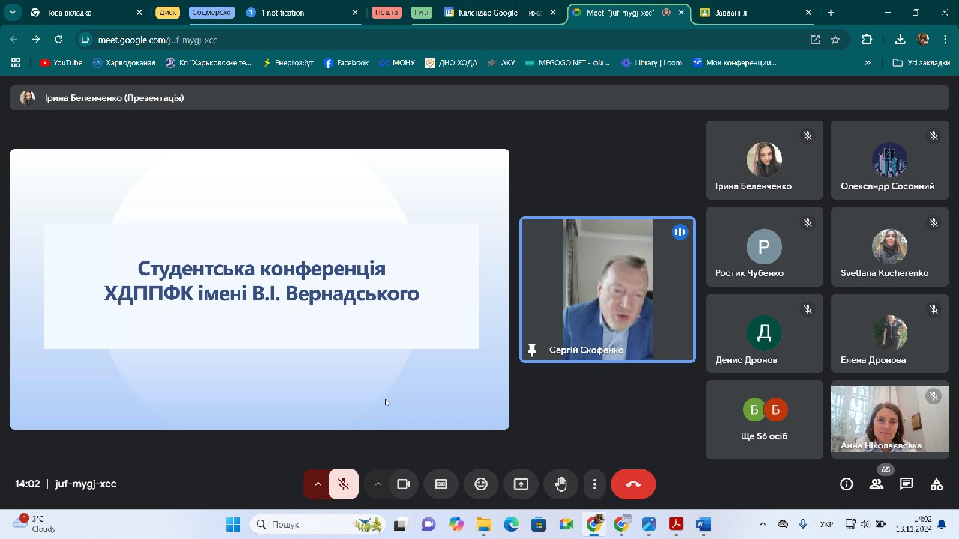Click the blue audio indicator on Сергій's tile

tap(680, 232)
